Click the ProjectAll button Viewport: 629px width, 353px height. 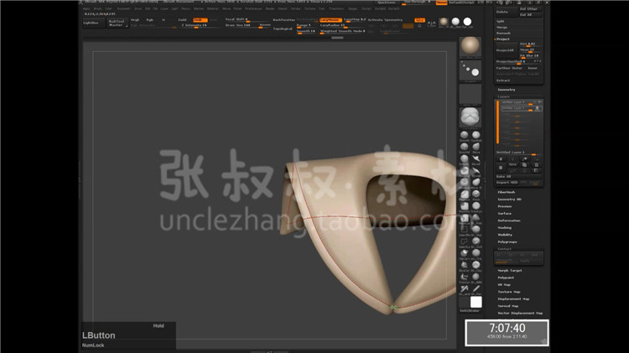(505, 50)
